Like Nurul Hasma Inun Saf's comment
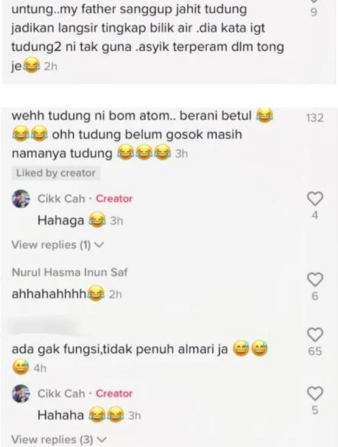Image resolution: width=338 pixels, height=447 pixels. coord(315,280)
